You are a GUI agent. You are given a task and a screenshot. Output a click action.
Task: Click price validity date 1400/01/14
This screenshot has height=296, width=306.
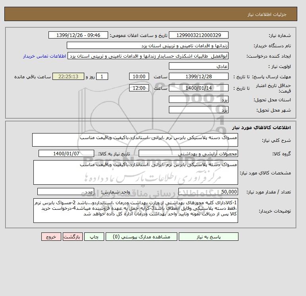[199, 88]
